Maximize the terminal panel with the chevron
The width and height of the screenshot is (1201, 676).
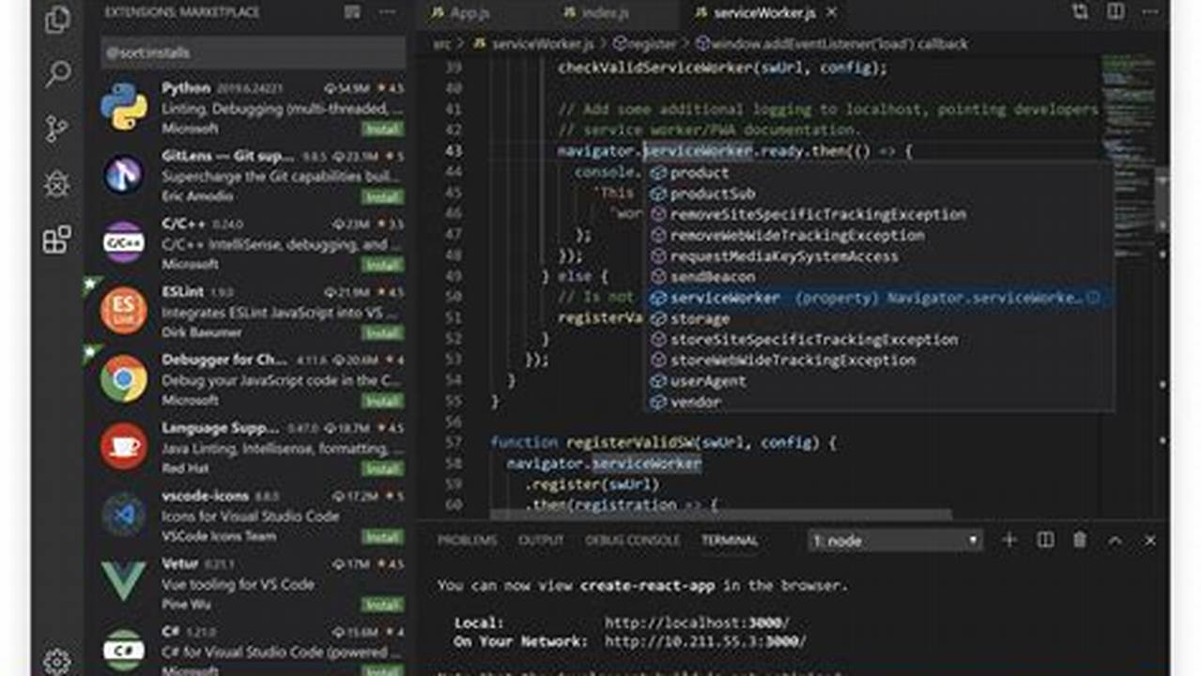pos(1115,541)
